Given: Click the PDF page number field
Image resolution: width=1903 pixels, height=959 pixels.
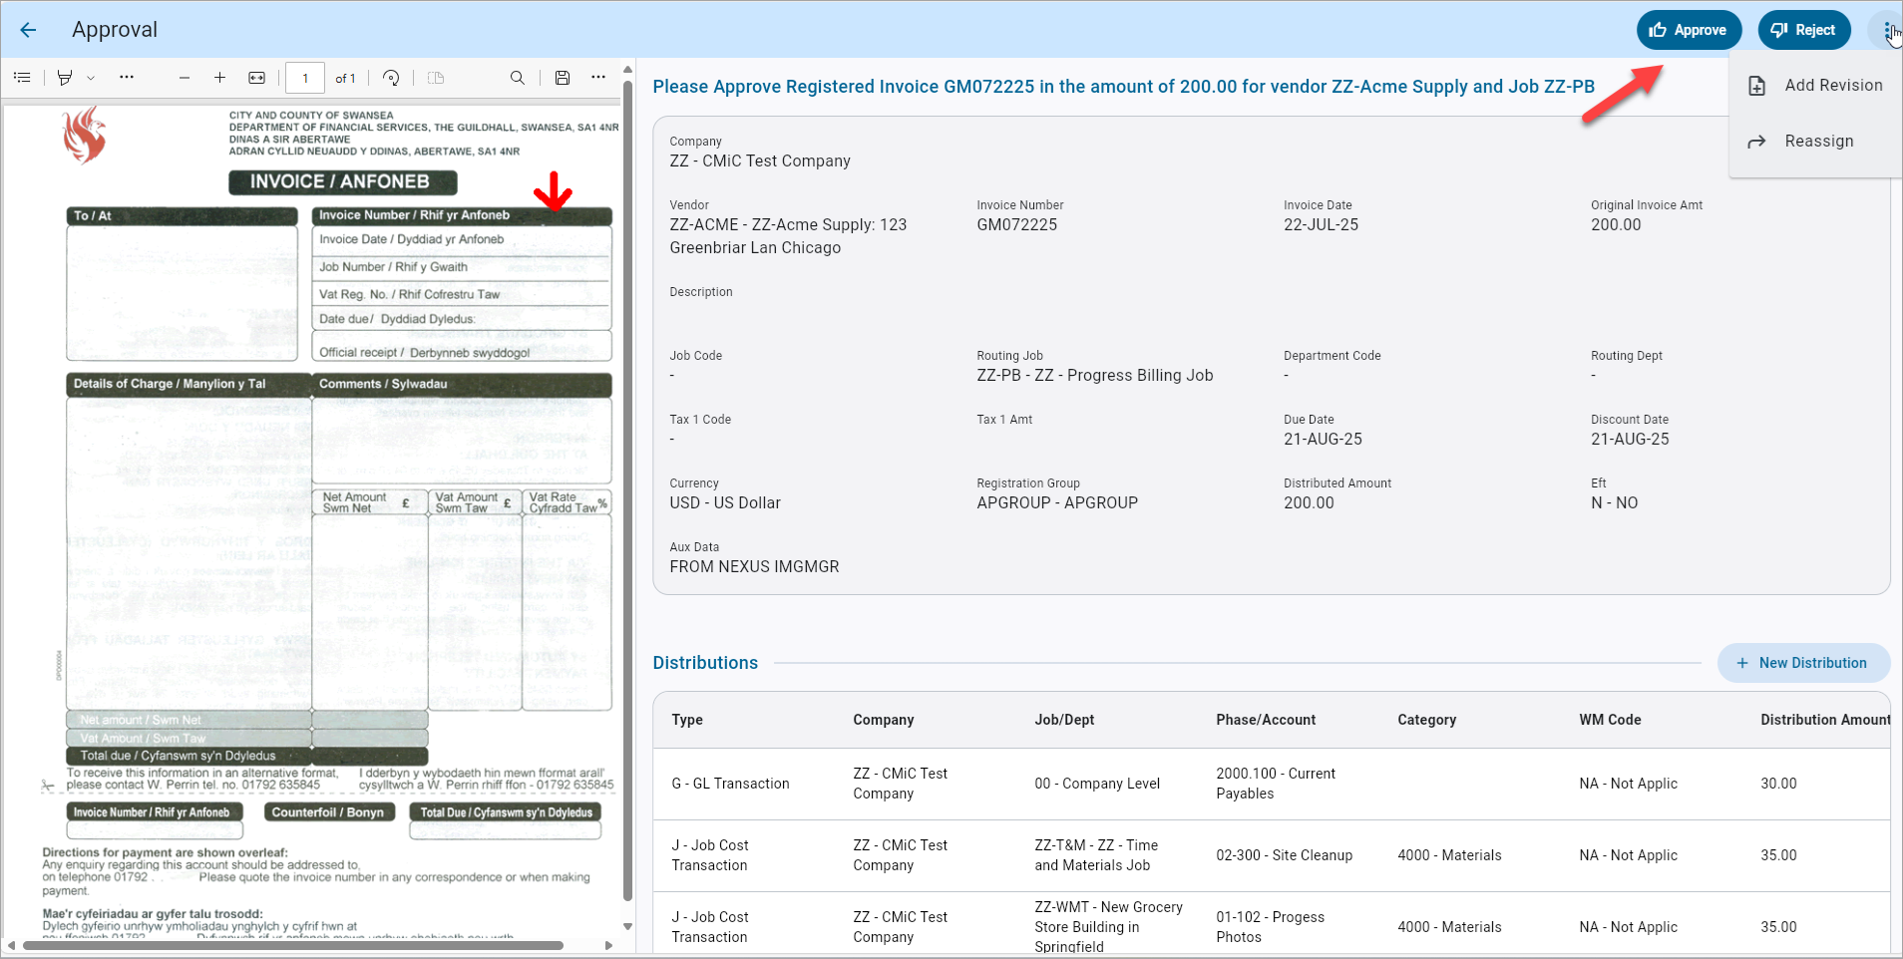Looking at the screenshot, I should coord(305,78).
